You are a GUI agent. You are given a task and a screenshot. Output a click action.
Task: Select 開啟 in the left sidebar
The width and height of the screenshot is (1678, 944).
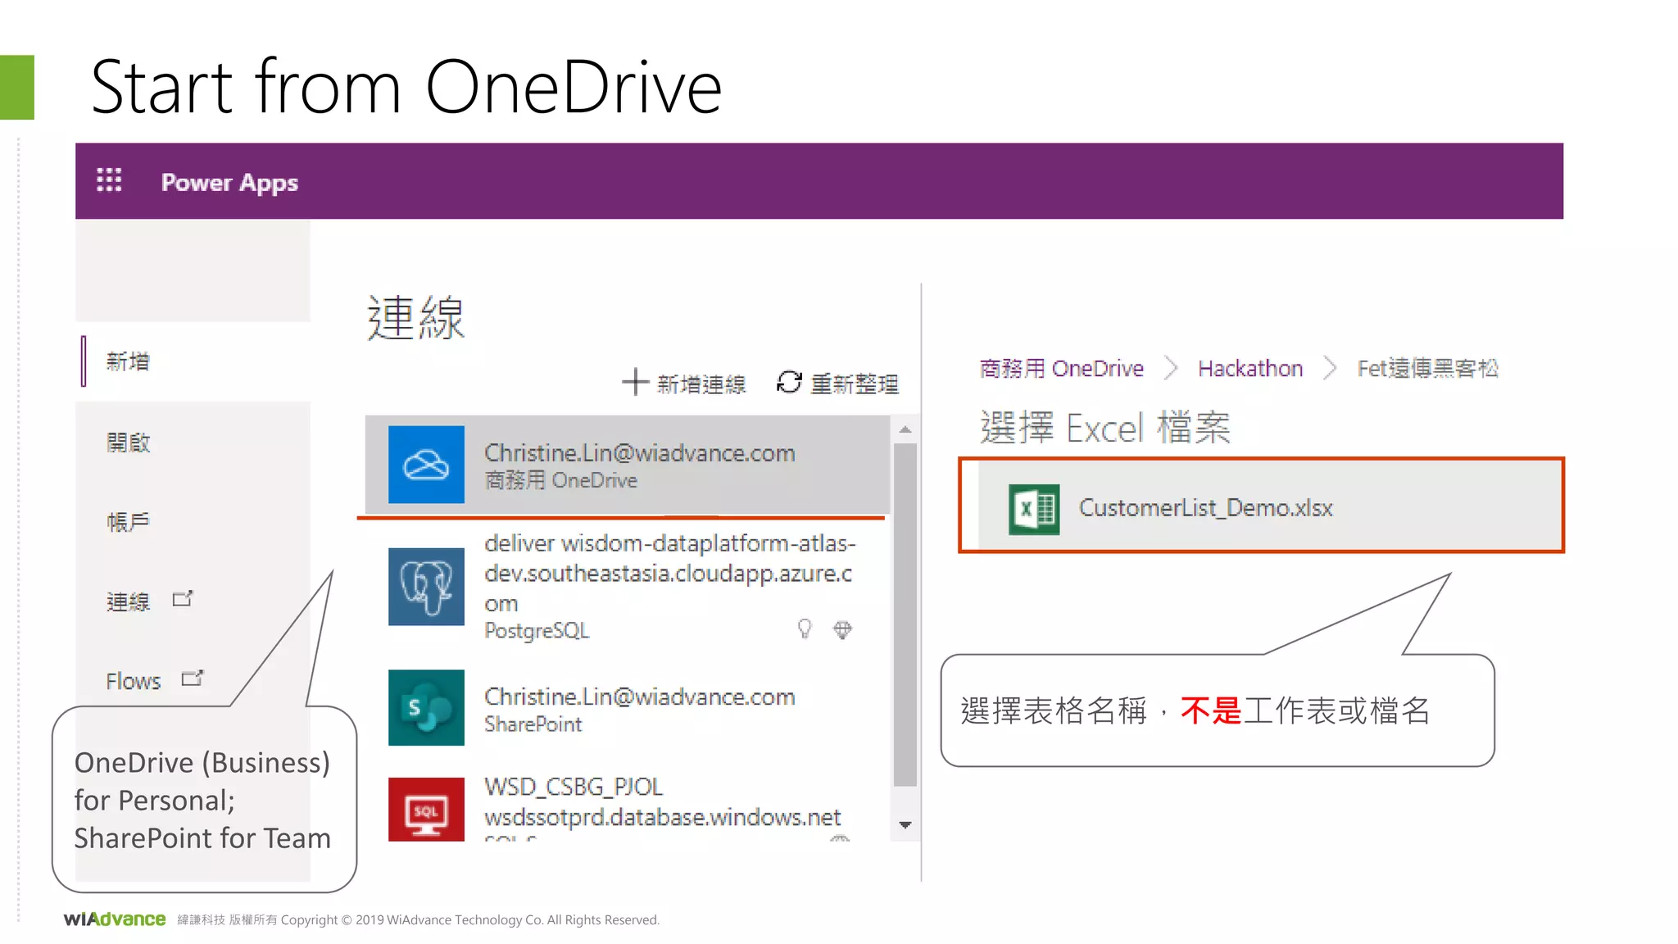129,442
